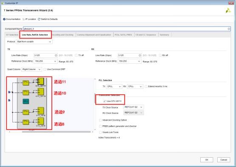
Task: Click the diagram's left scroll arrow
Action: 9,132
